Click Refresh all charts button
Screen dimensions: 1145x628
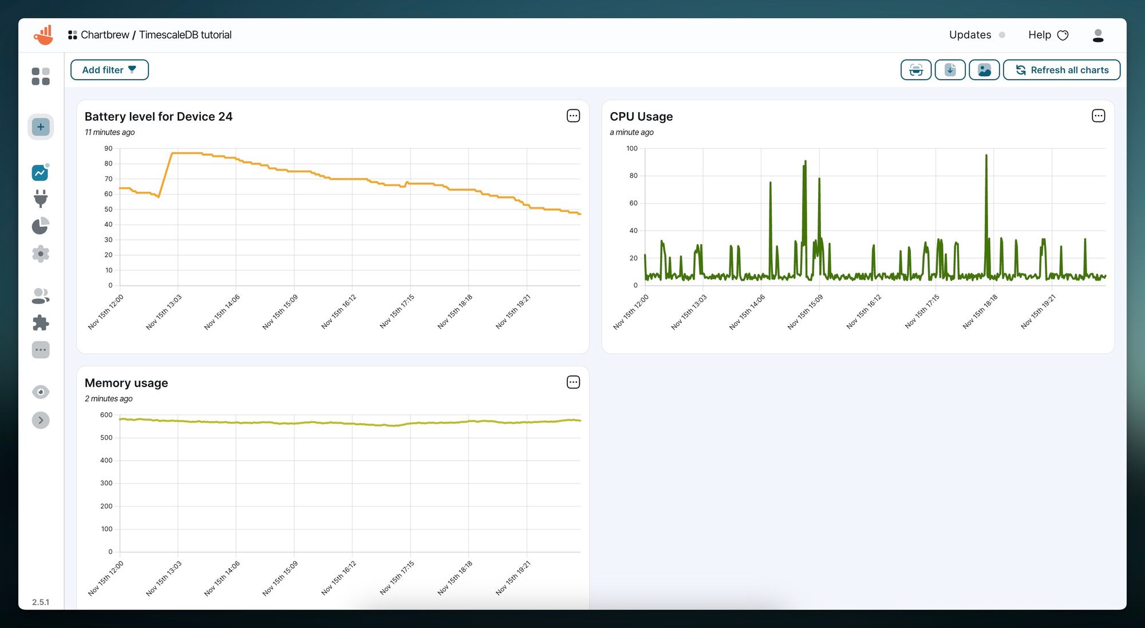pyautogui.click(x=1062, y=70)
